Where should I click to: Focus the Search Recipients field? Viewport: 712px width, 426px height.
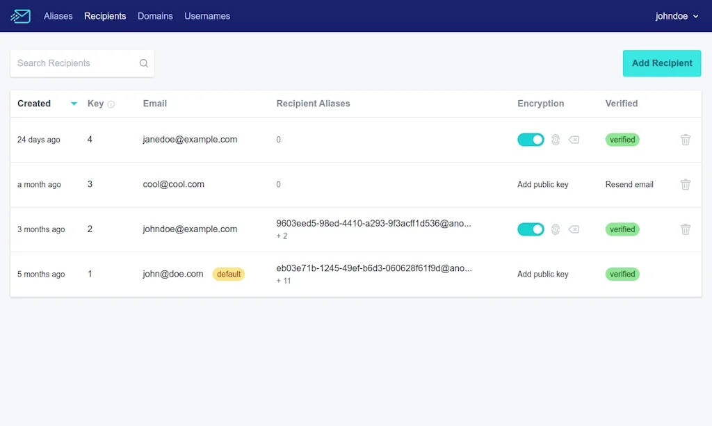coord(73,63)
